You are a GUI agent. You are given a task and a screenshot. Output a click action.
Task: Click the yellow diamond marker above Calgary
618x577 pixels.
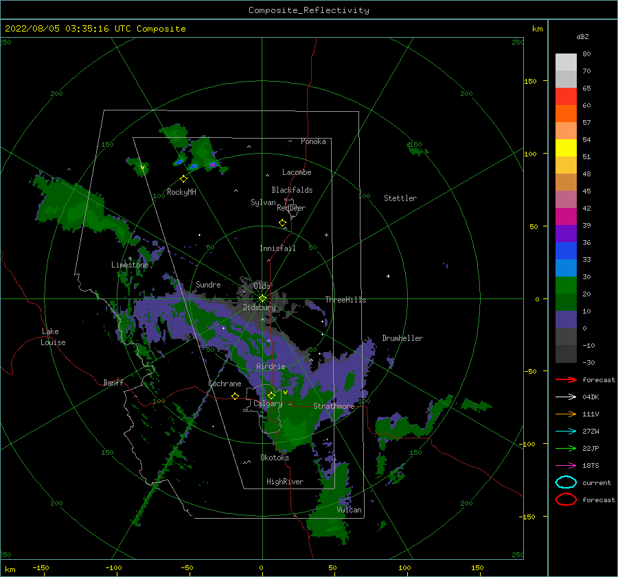(271, 395)
